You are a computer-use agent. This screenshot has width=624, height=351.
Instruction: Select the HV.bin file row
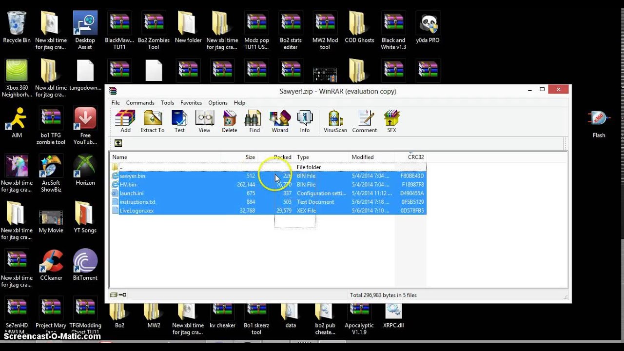pyautogui.click(x=268, y=185)
